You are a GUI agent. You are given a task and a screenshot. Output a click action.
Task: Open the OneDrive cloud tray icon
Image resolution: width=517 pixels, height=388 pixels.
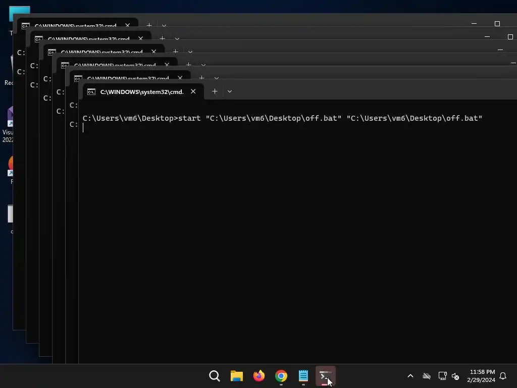click(427, 376)
